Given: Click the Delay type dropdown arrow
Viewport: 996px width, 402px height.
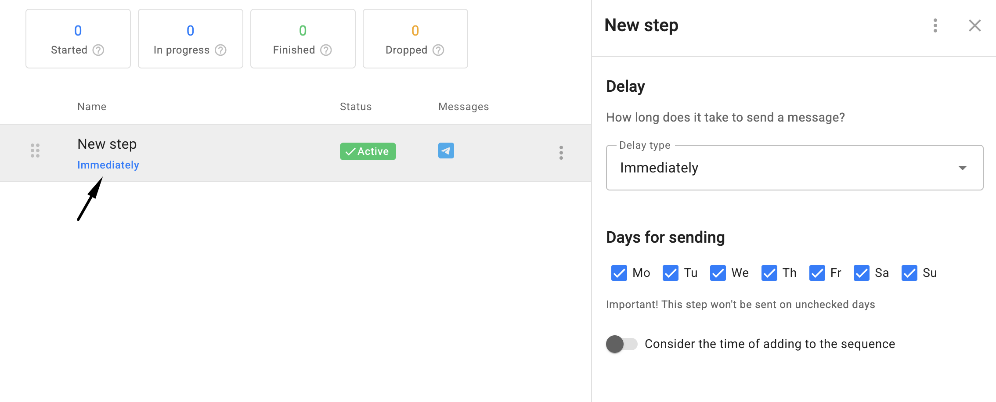Looking at the screenshot, I should point(962,168).
